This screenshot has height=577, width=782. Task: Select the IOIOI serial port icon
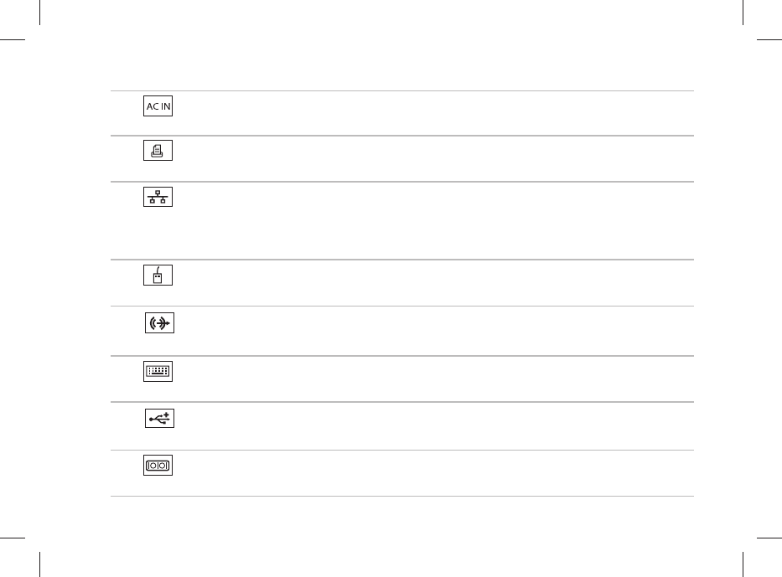coord(158,465)
